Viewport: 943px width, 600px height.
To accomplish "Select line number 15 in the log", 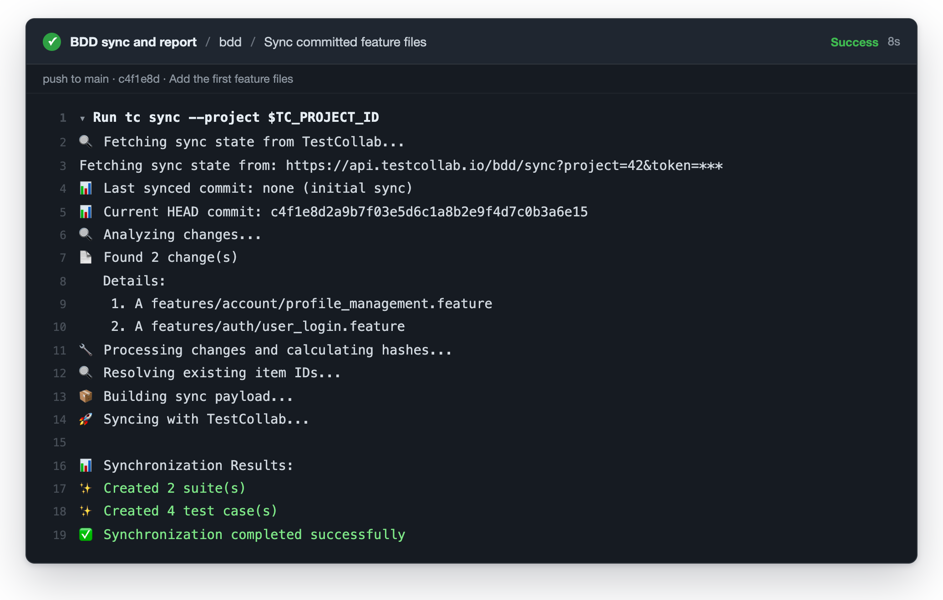I will tap(60, 442).
